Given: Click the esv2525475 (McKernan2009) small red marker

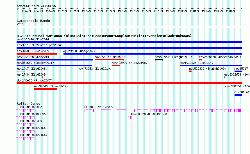Looking at the screenshot, I should 200,60.
